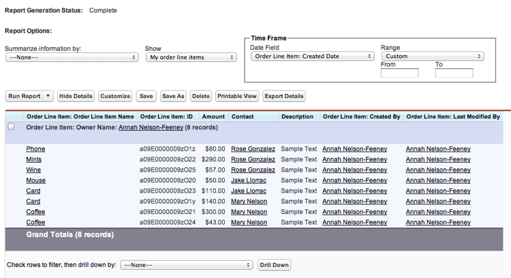Image resolution: width=511 pixels, height=278 pixels.
Task: Click the From date input field
Action: [x=399, y=73]
